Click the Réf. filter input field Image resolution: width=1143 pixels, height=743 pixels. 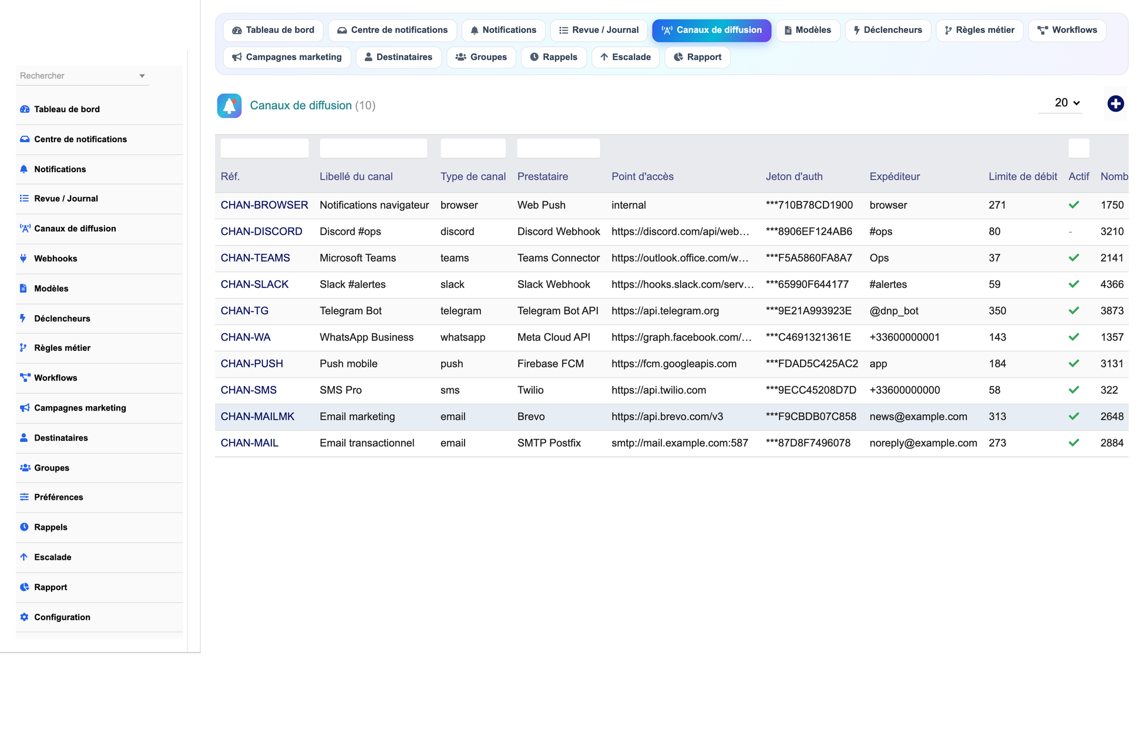click(264, 148)
